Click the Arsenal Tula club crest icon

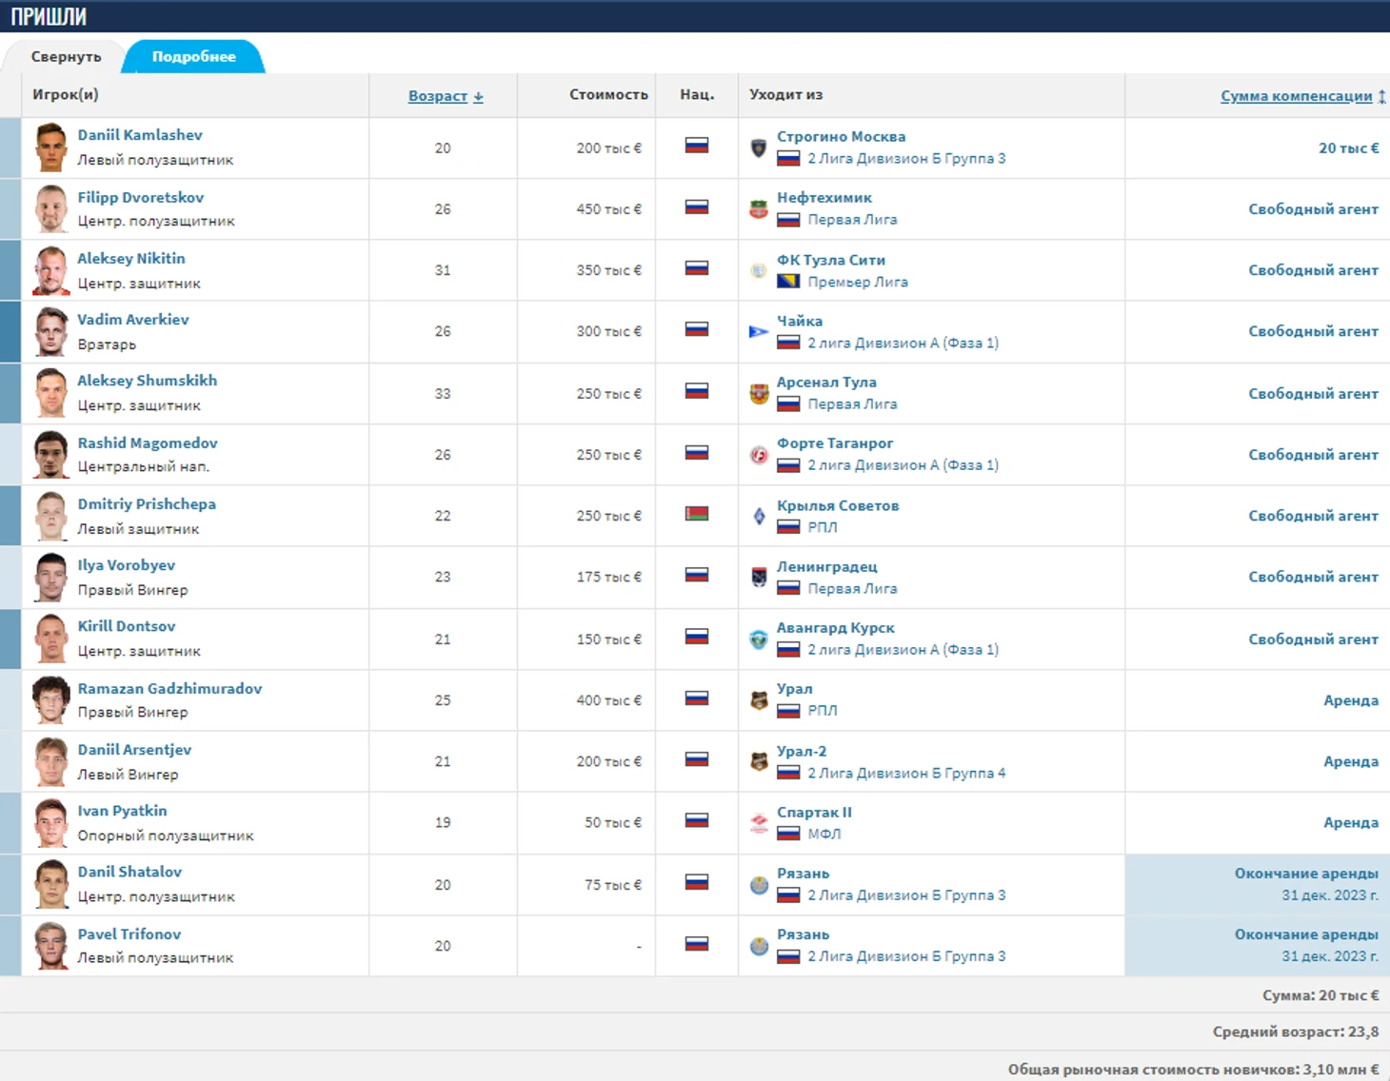coord(759,393)
